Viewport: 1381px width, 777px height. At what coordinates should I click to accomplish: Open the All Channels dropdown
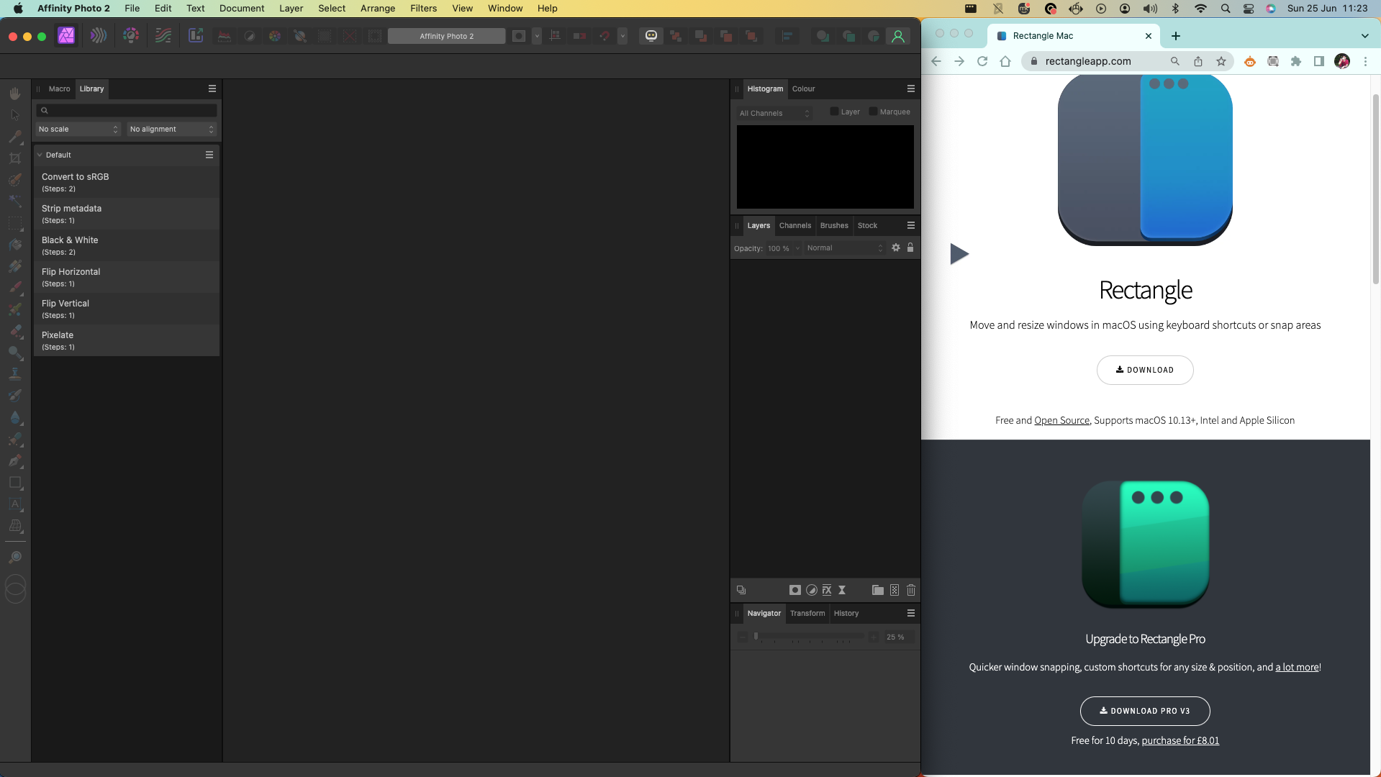[x=774, y=113]
